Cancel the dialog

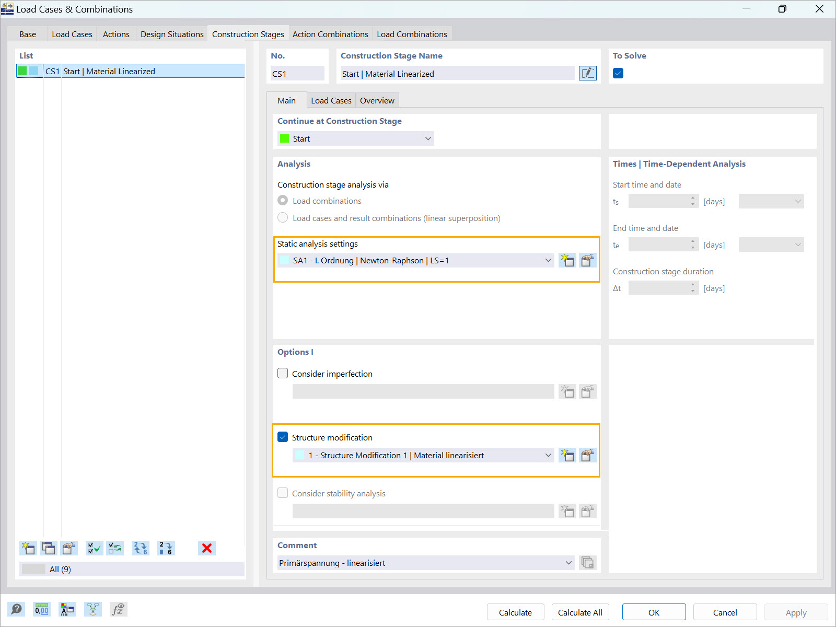click(725, 612)
